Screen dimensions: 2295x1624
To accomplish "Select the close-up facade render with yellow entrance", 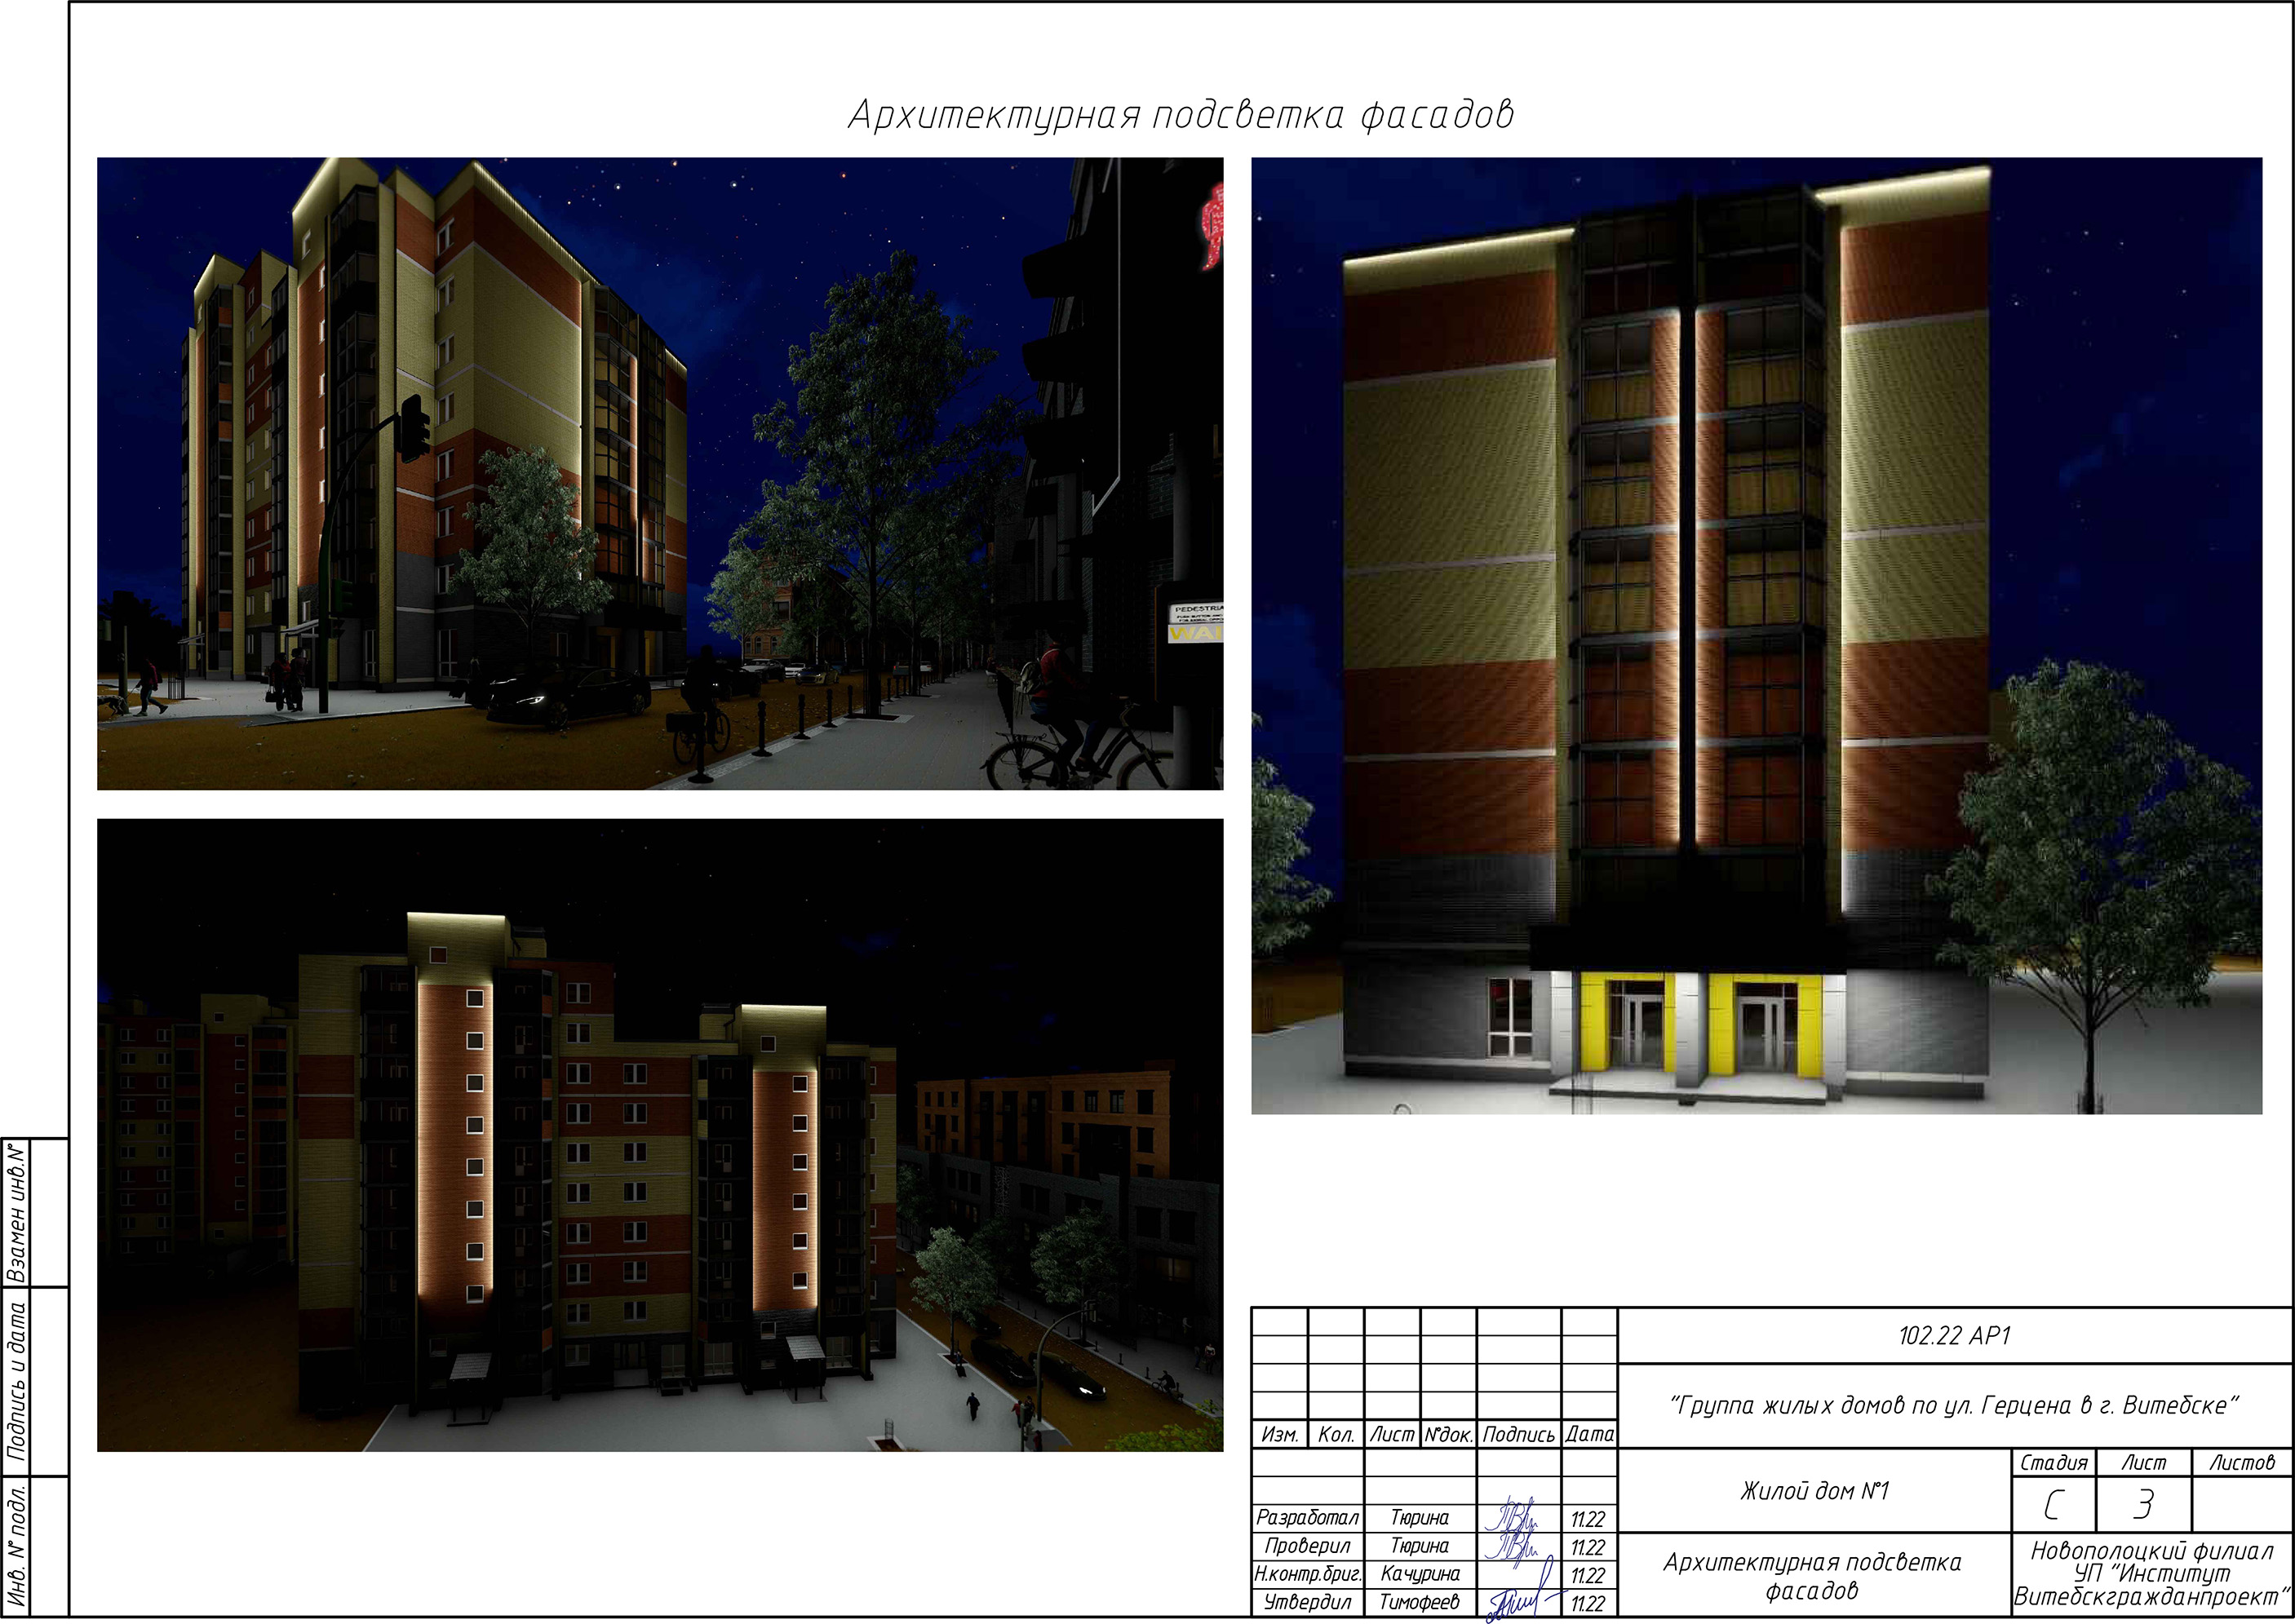I will [1757, 635].
